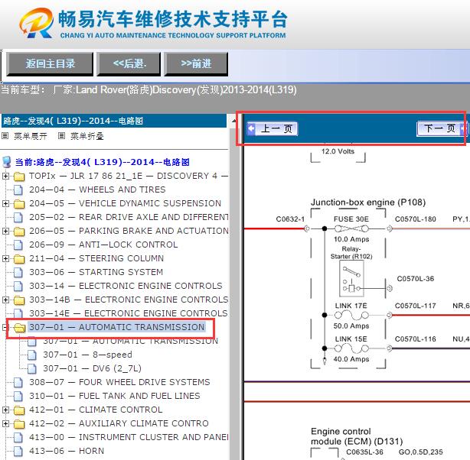
Task: Open 206-09 ANTI-LOCK CONTROL
Action: click(103, 245)
